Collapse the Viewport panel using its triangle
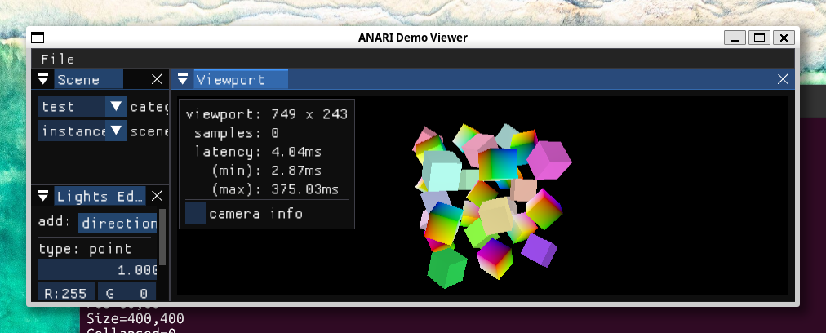Viewport: 826px width, 333px height. [183, 79]
